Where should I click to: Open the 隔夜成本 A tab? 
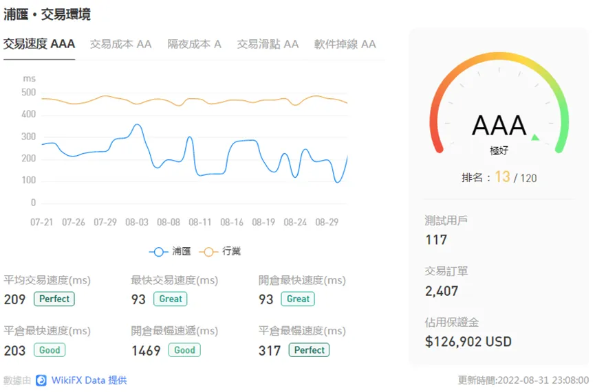coord(194,45)
